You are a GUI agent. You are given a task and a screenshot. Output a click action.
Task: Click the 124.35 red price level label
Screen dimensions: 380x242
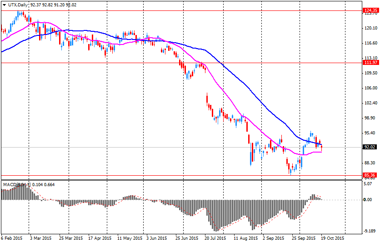pos(370,10)
